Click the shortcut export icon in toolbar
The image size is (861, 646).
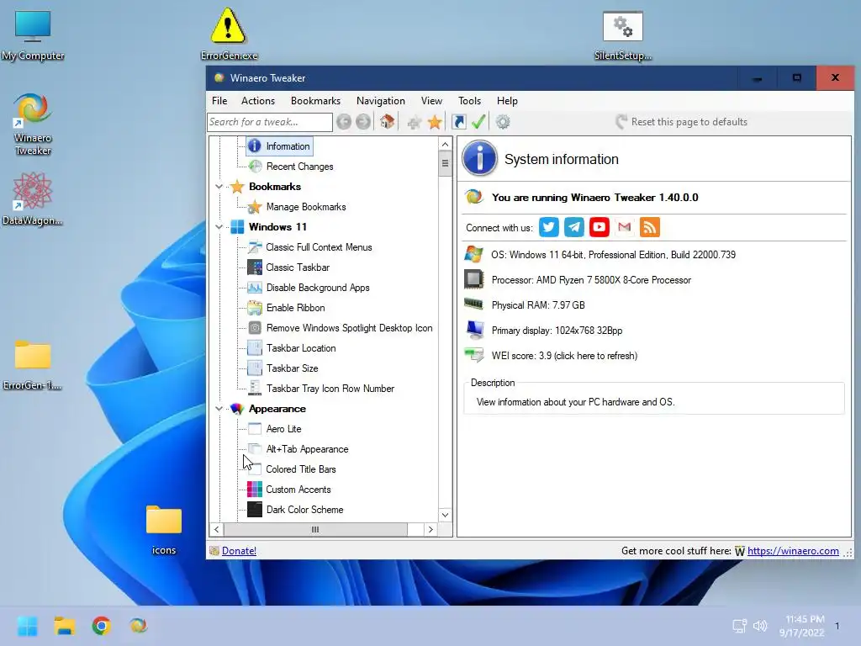[459, 122]
